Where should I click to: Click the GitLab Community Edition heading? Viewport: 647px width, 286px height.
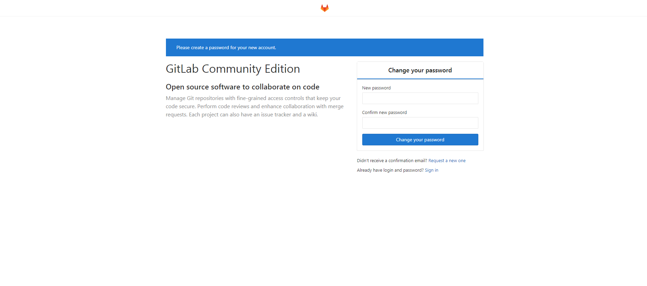(233, 69)
